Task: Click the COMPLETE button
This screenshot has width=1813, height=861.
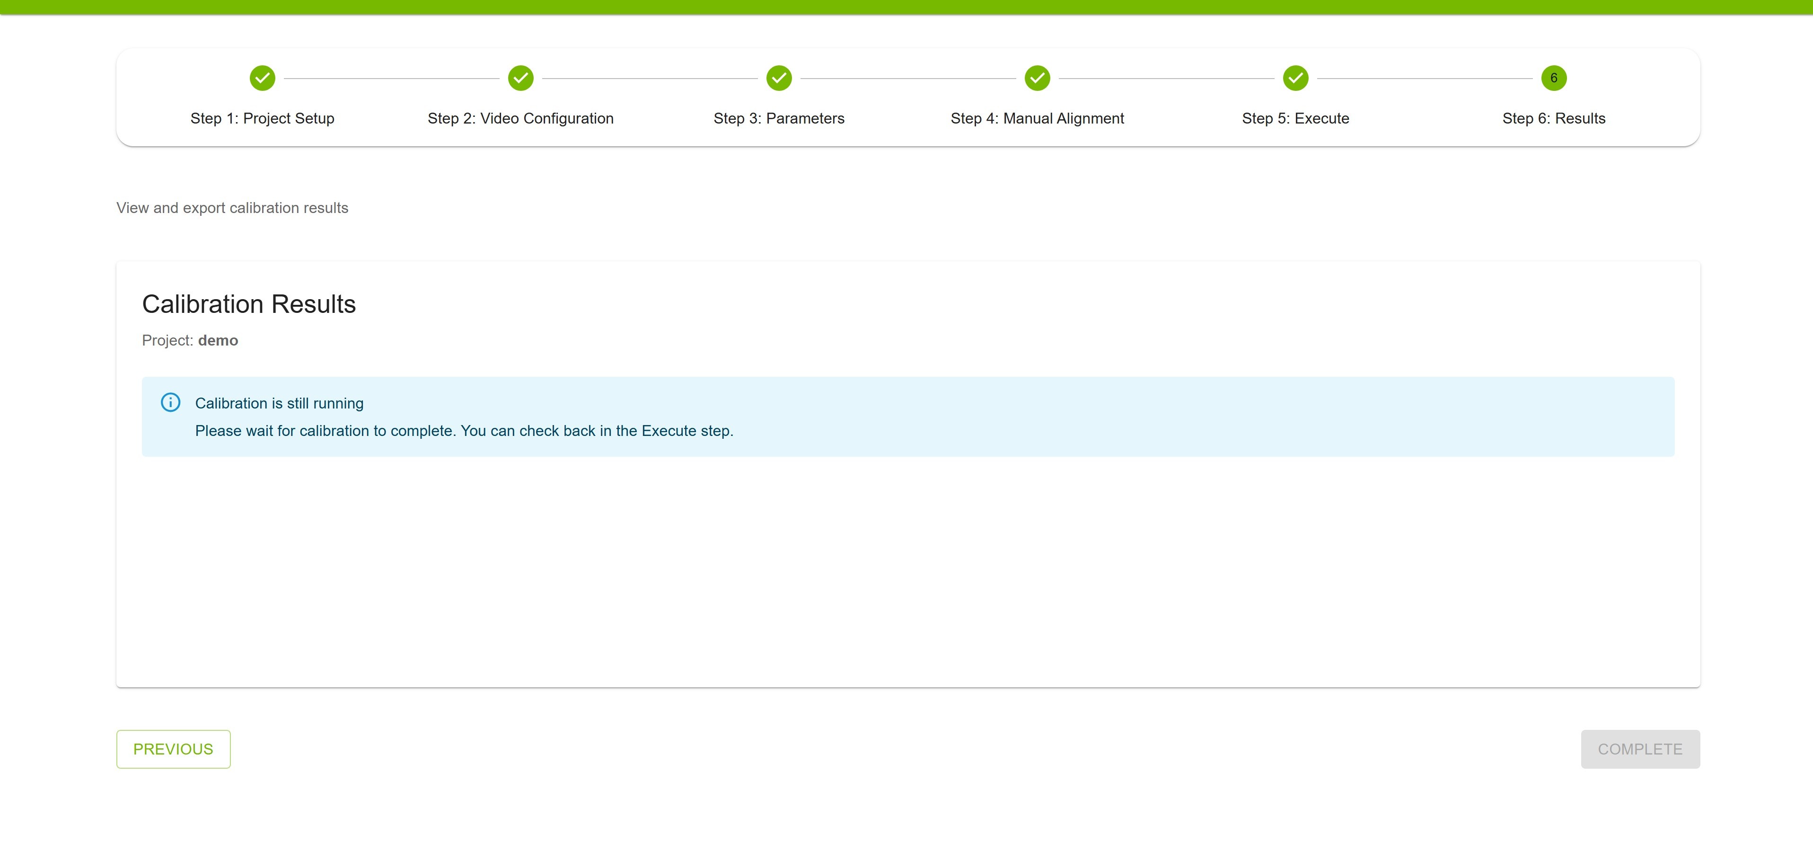Action: click(1640, 749)
